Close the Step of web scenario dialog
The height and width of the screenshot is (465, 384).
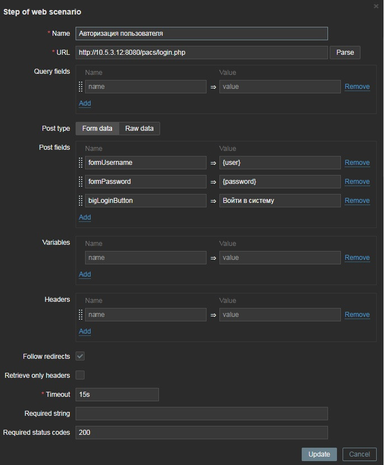coord(375,7)
